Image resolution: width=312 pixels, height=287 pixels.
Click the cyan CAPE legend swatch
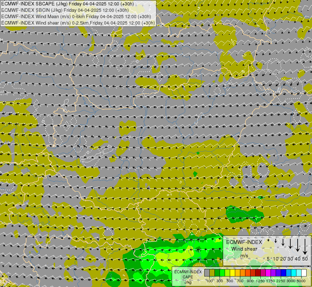(x=294, y=273)
